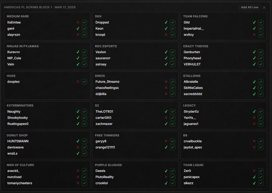Click the green live checkmark for Gild
This screenshot has height=193, width=272.
tap(254, 22)
